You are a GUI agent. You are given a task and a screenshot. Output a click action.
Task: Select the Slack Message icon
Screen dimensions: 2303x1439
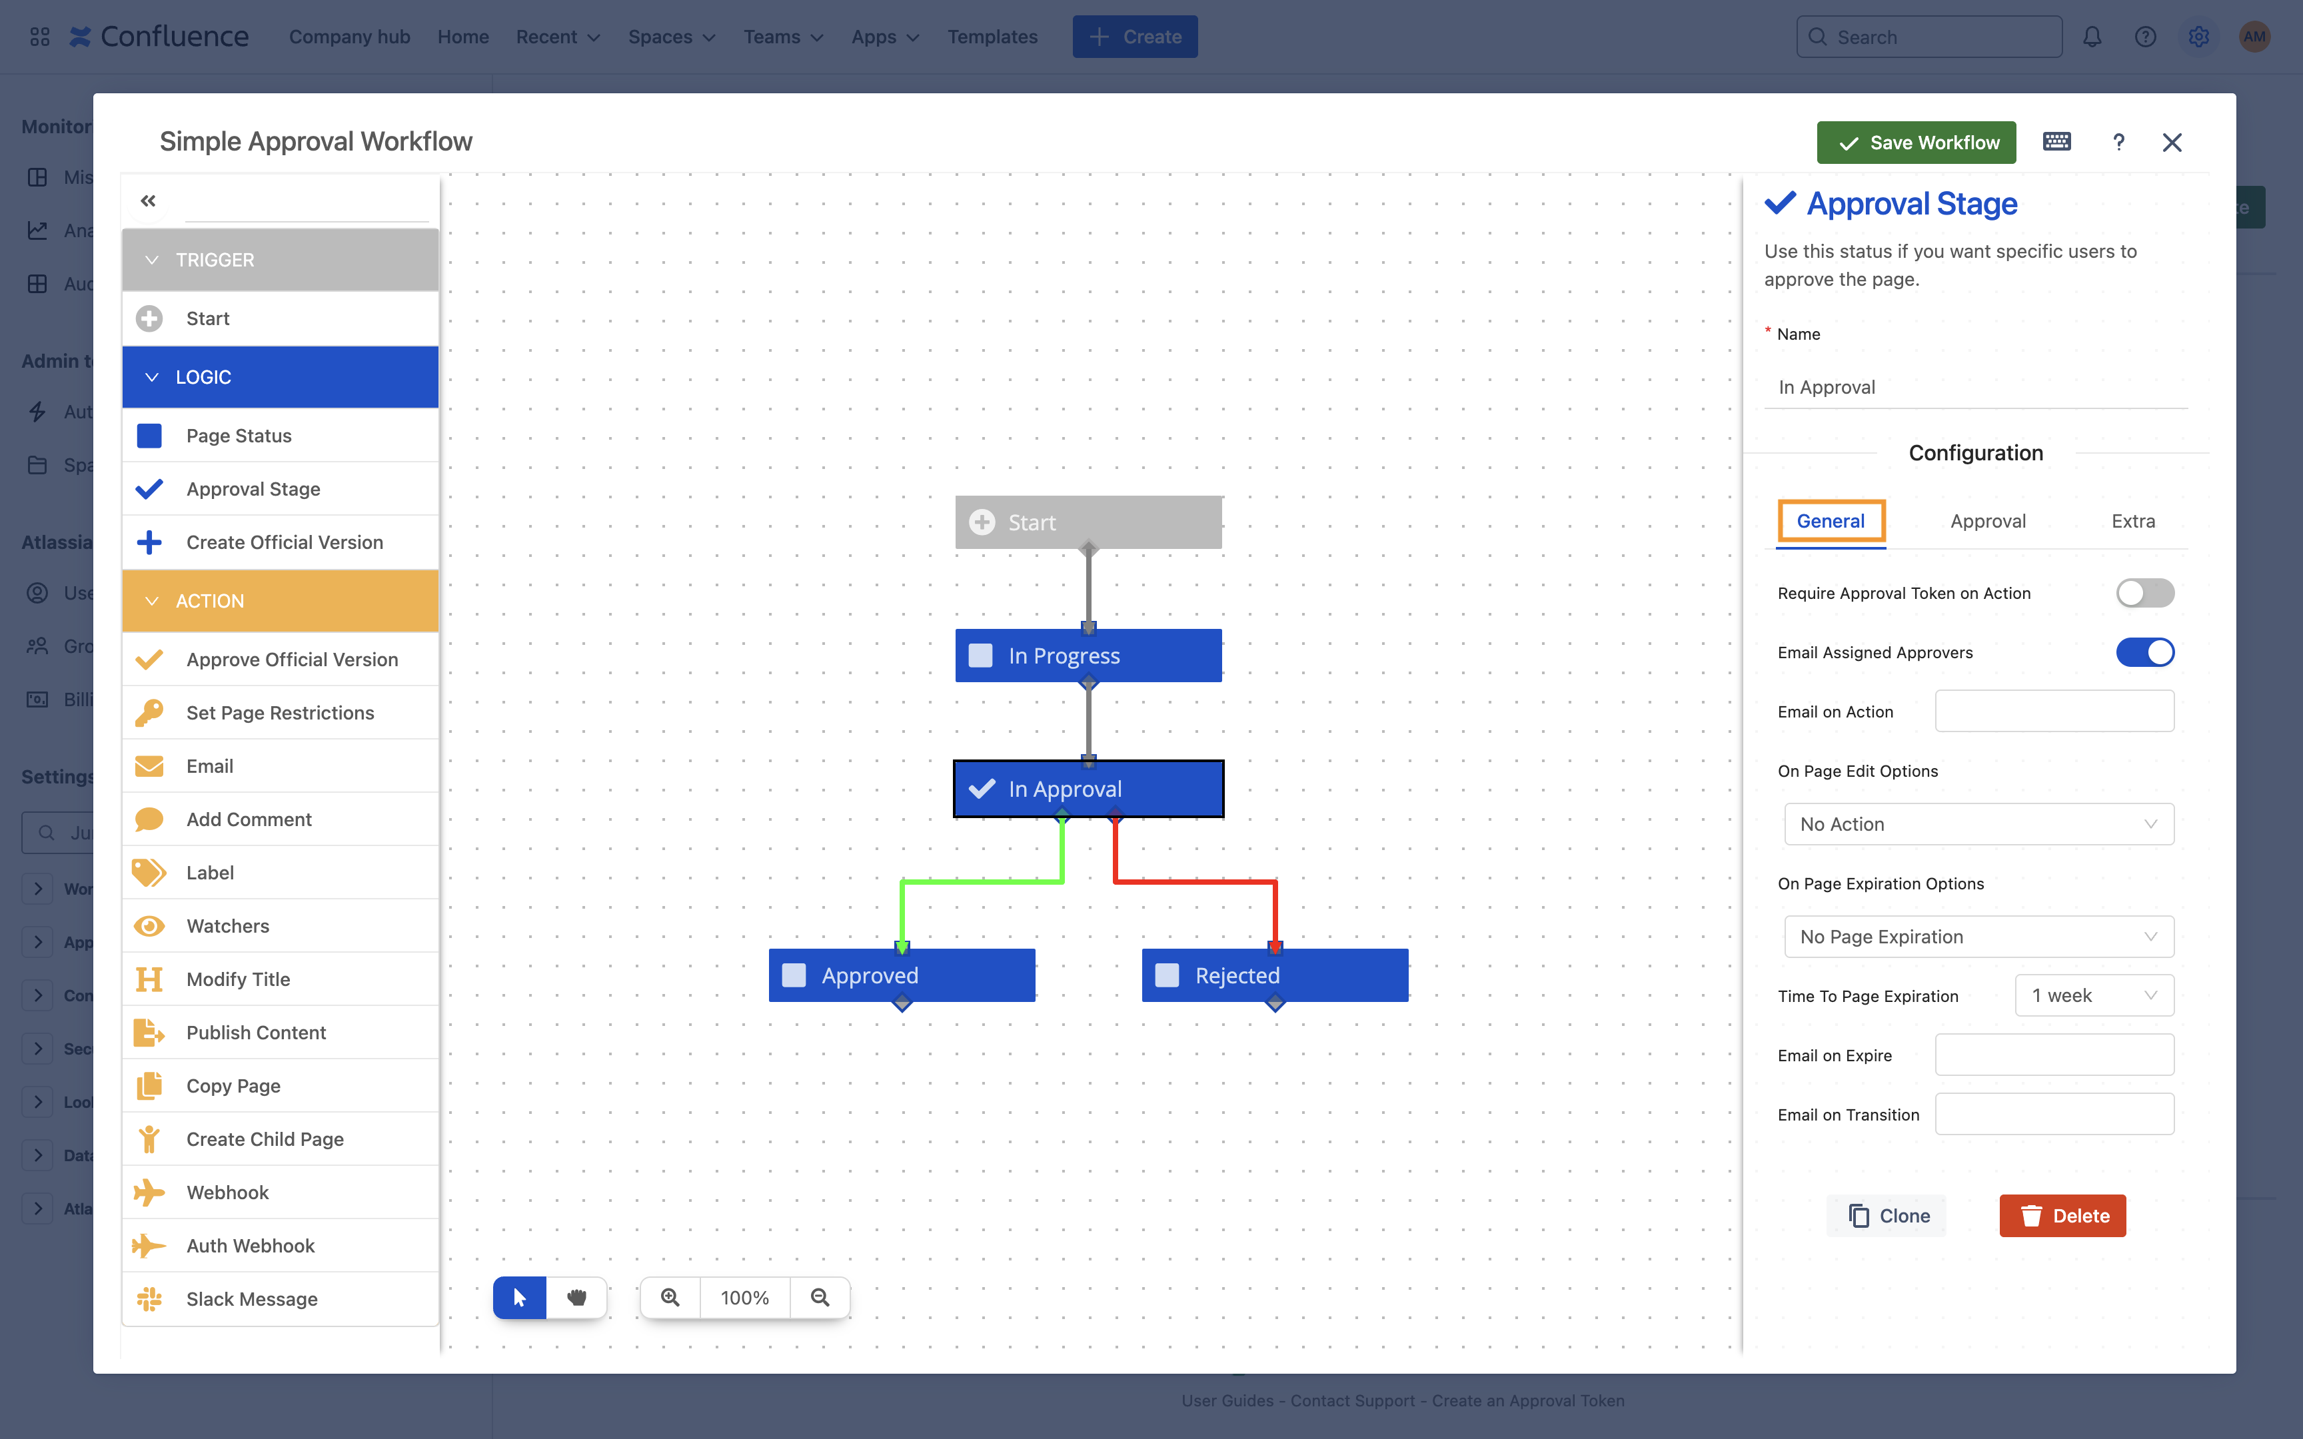149,1299
